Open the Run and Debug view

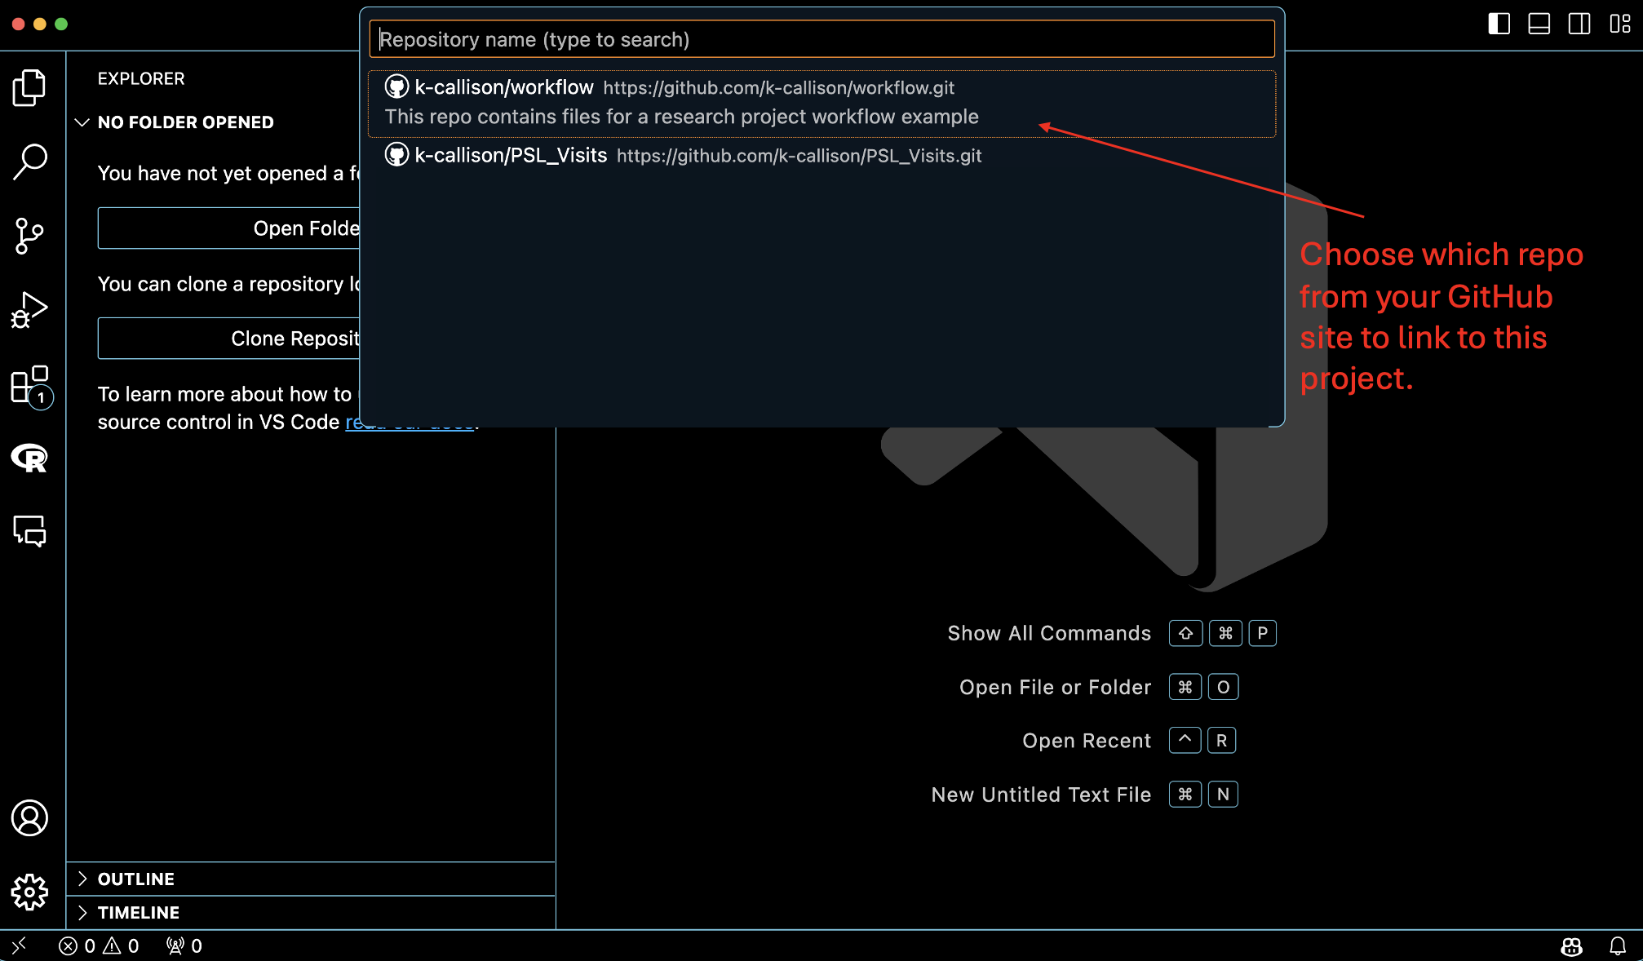click(x=29, y=310)
